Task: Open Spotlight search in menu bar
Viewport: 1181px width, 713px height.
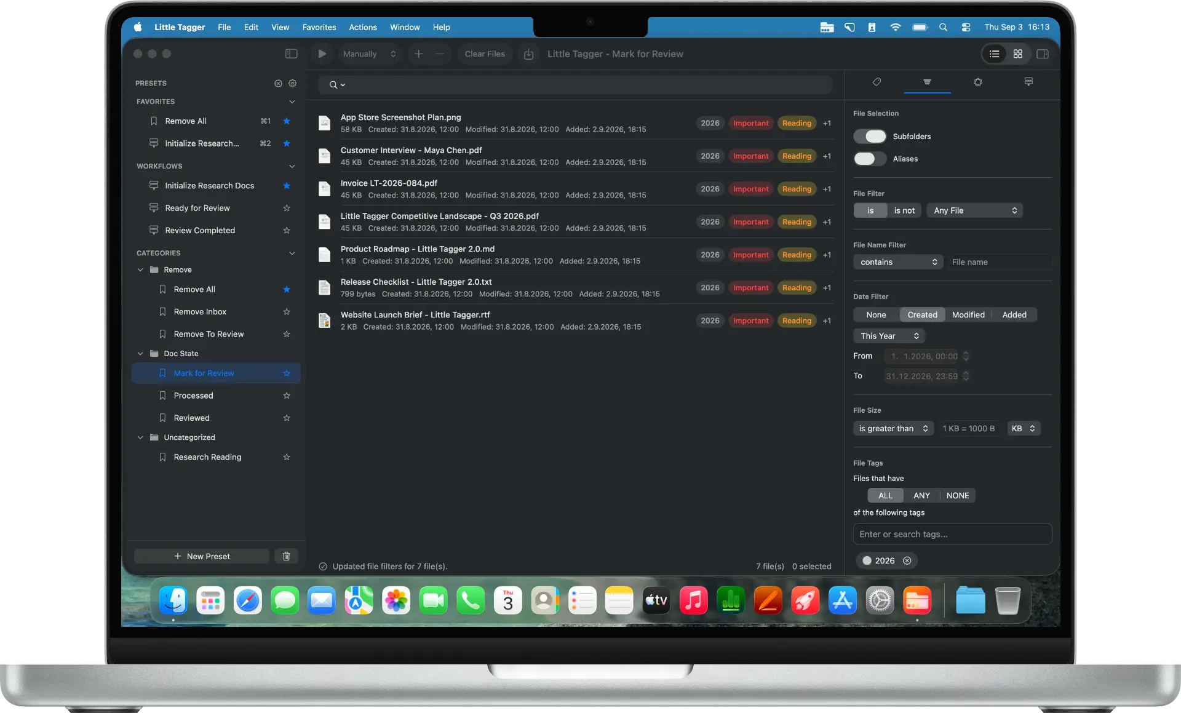Action: pyautogui.click(x=943, y=27)
